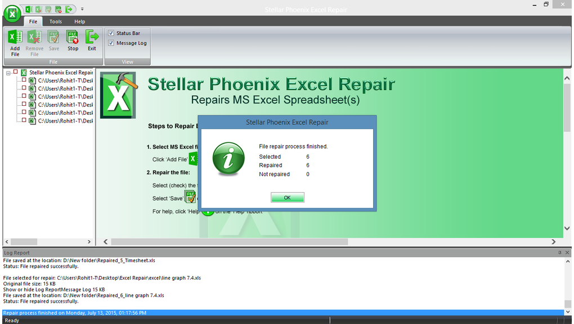Toggle the Message Log checkbox
This screenshot has width=574, height=324.
pos(111,43)
